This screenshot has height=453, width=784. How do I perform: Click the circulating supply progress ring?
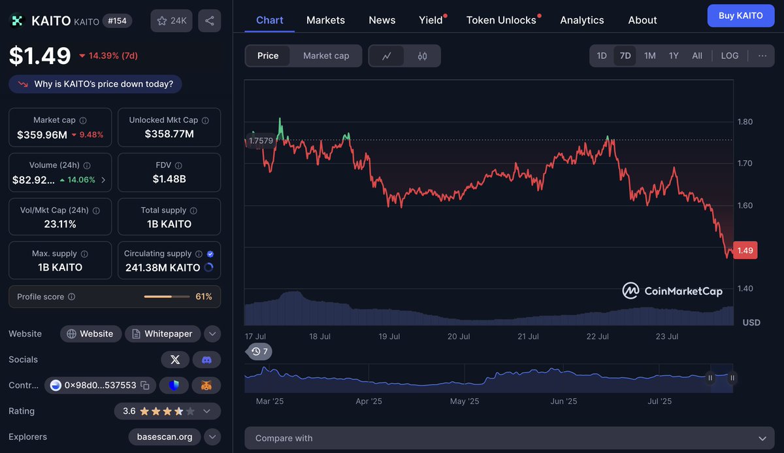click(x=208, y=267)
